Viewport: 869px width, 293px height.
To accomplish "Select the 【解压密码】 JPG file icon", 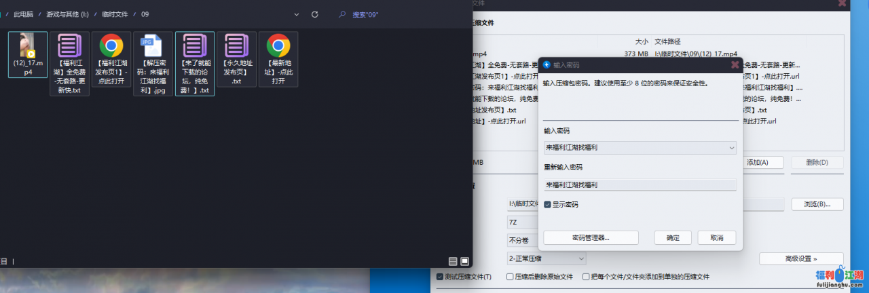I will click(153, 47).
